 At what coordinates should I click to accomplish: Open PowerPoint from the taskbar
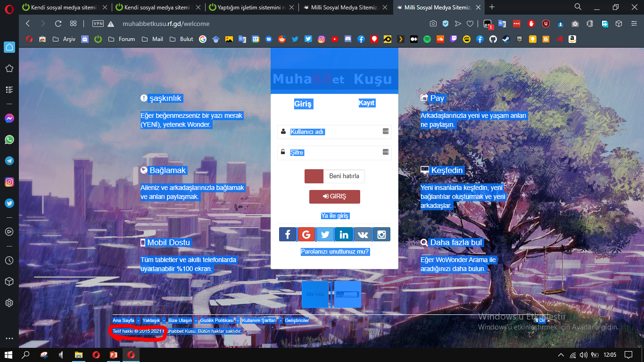(114, 354)
